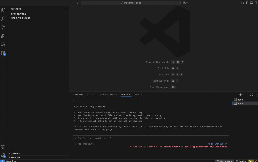Click the Claude prompt input box
The image size is (258, 162).
coord(151,138)
